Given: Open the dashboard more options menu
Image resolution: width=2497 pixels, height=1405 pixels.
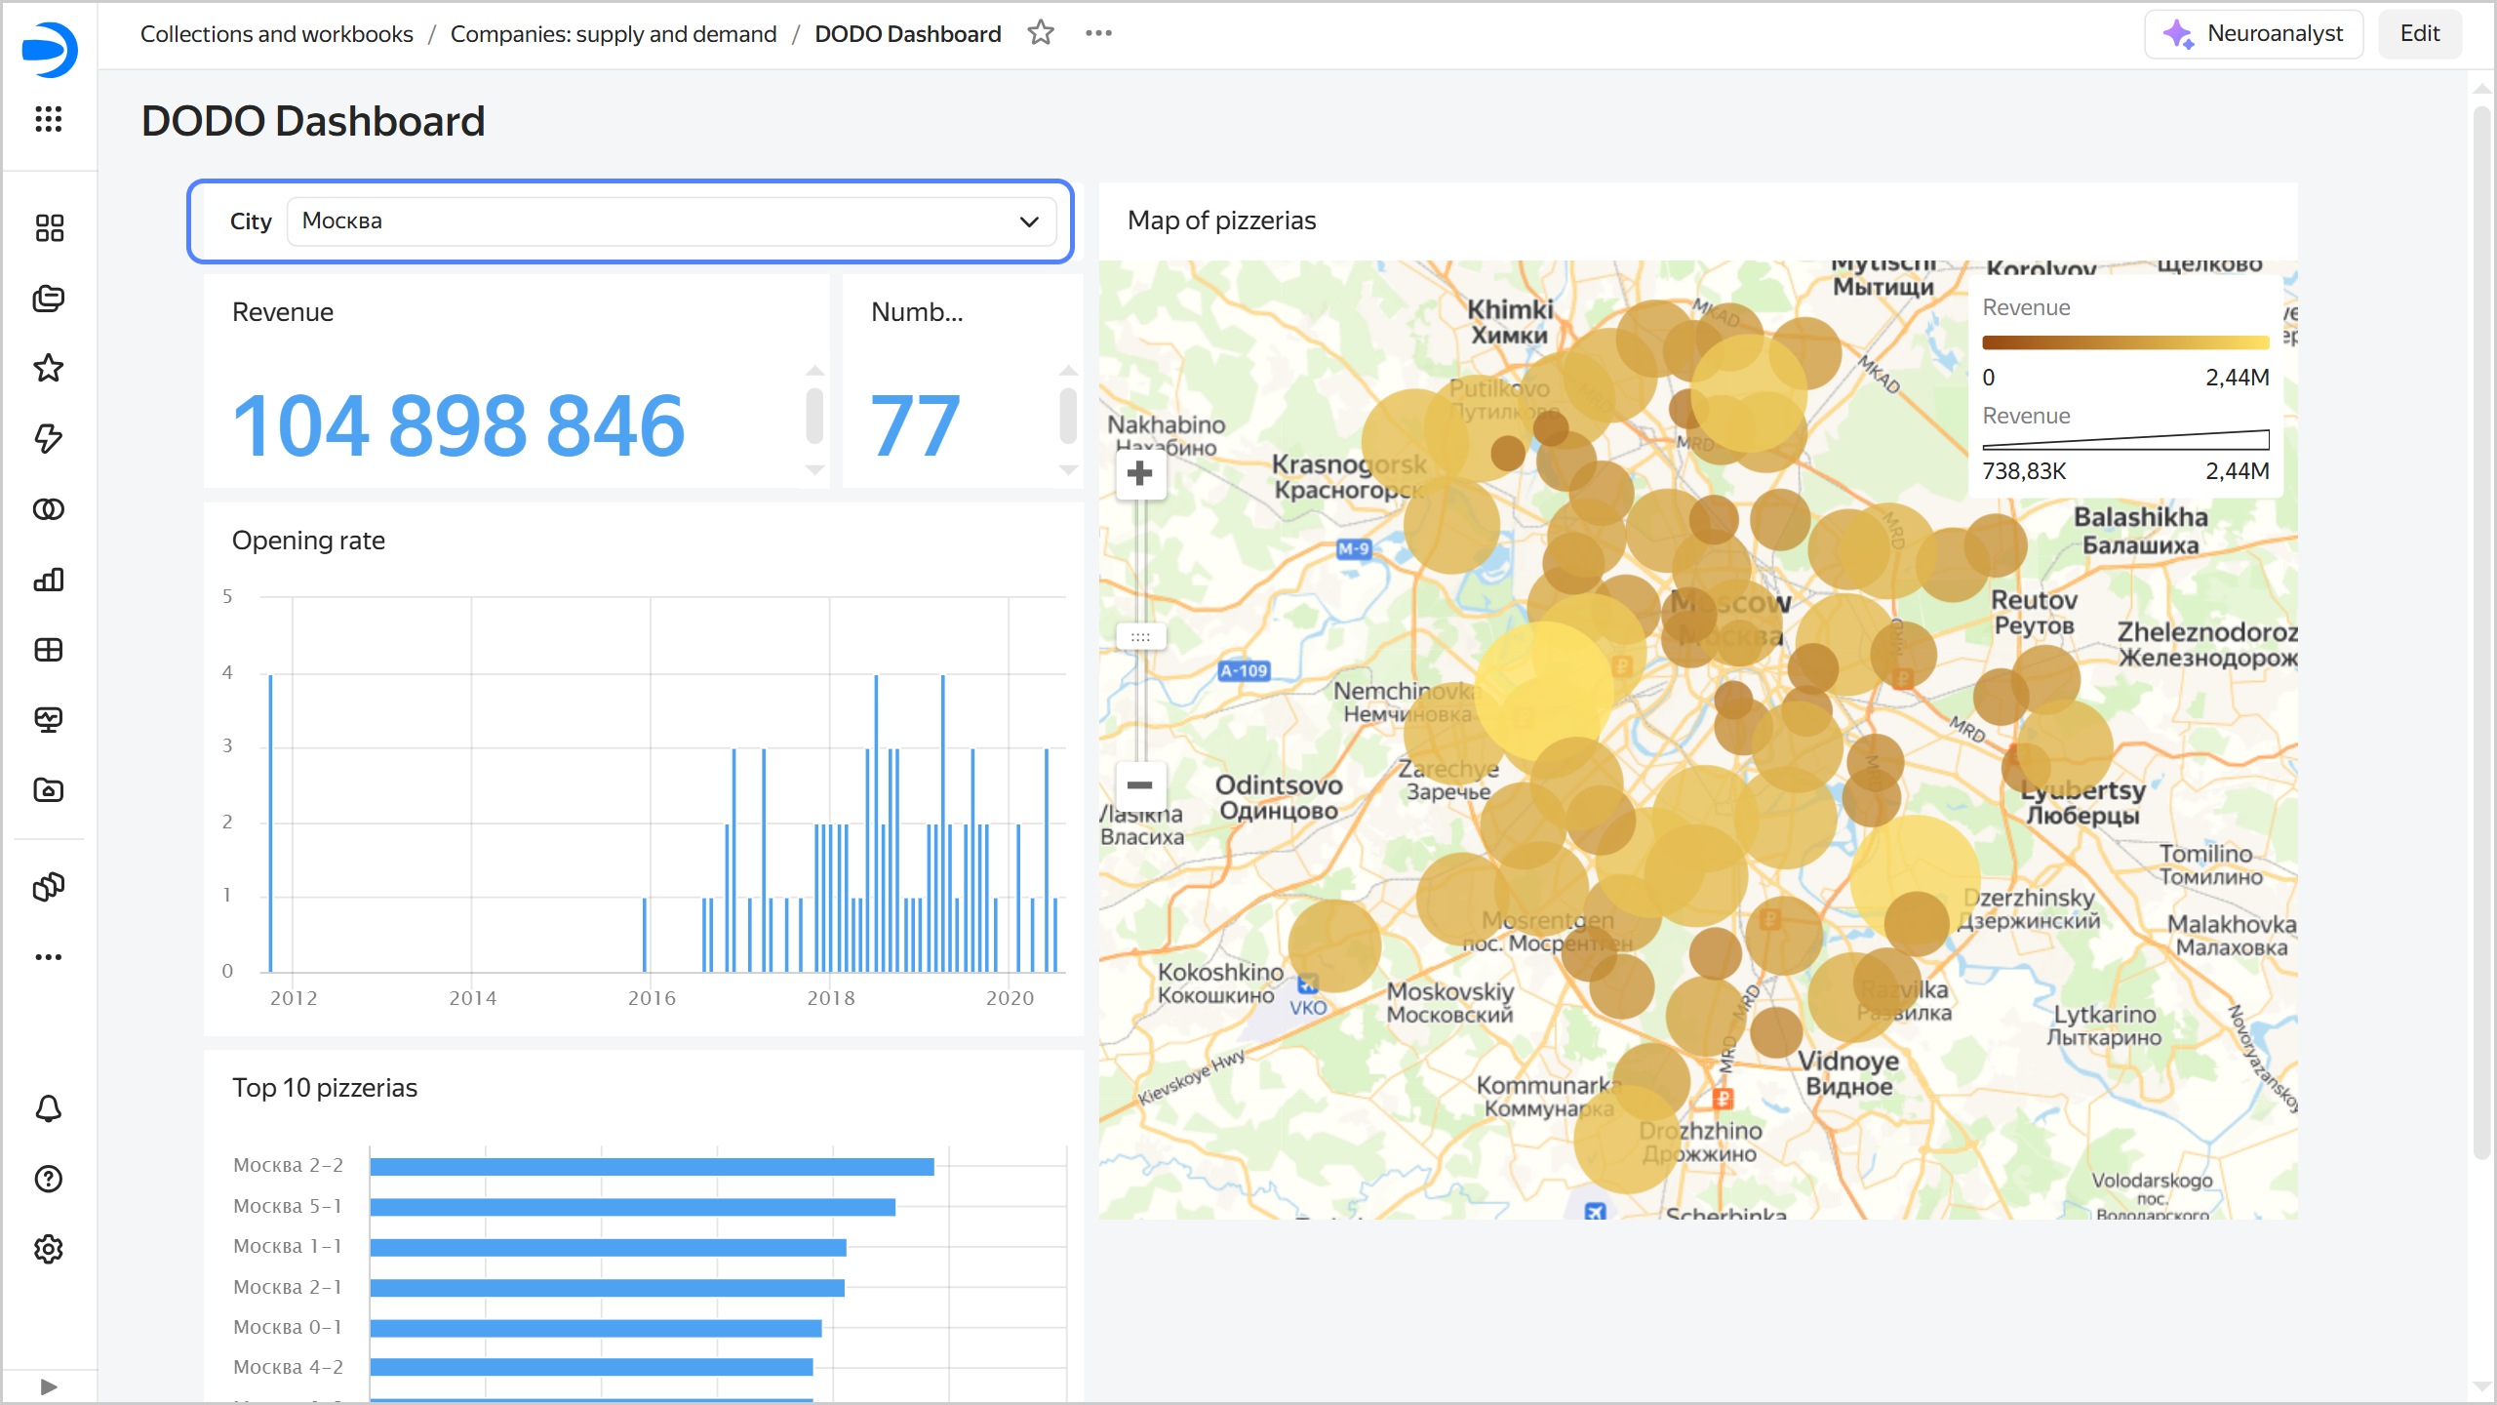Looking at the screenshot, I should pos(1098,33).
